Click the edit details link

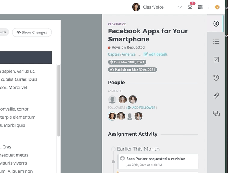(155, 54)
